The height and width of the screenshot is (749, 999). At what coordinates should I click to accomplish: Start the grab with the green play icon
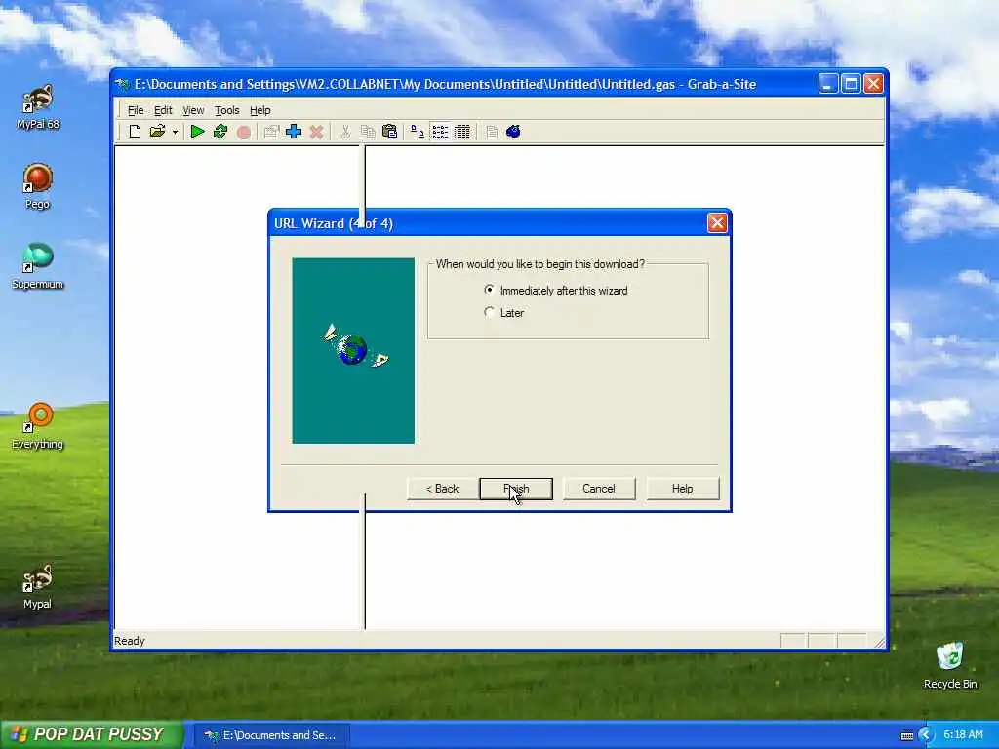[197, 132]
